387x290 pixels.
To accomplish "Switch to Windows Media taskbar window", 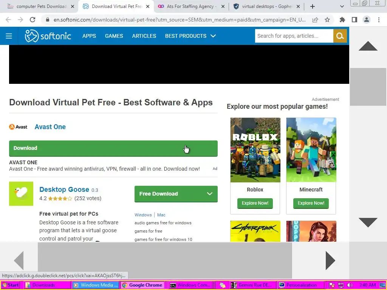I will pyautogui.click(x=96, y=285).
